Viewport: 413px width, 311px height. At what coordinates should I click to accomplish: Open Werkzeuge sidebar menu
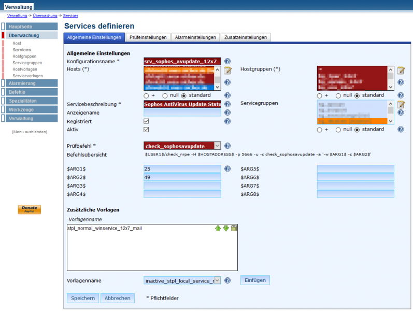tap(32, 110)
